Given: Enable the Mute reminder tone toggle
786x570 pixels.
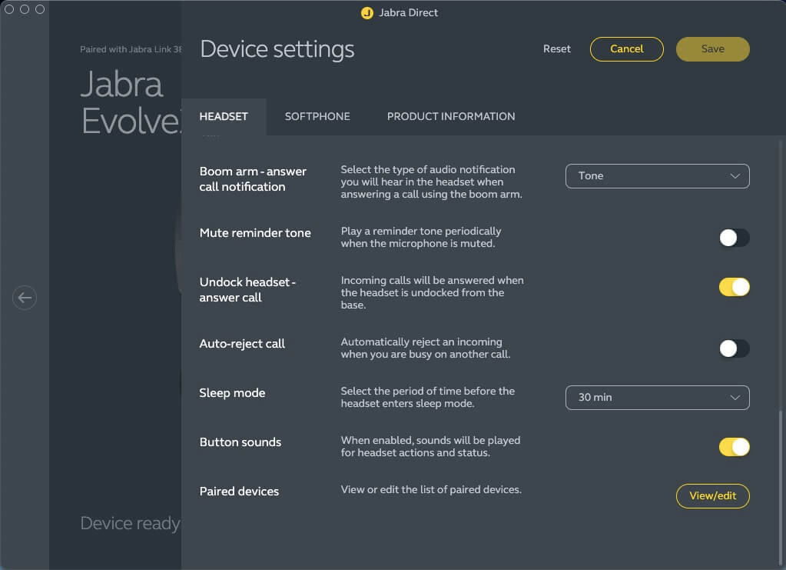Looking at the screenshot, I should 734,238.
